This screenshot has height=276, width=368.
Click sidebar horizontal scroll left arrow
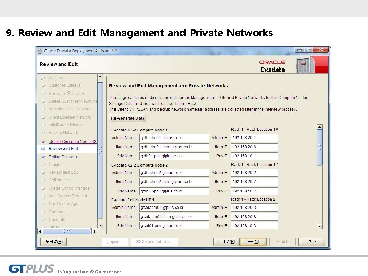tap(40, 231)
